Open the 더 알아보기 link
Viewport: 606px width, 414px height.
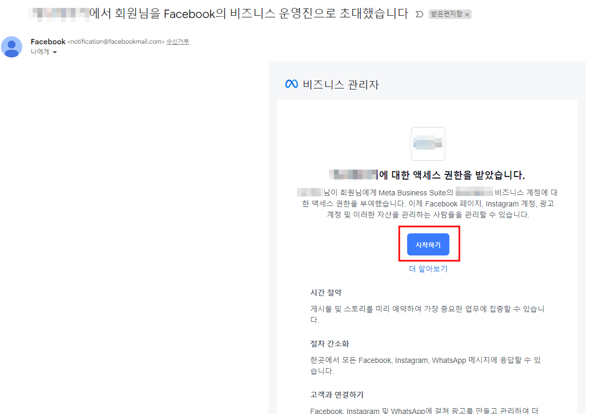click(x=428, y=269)
